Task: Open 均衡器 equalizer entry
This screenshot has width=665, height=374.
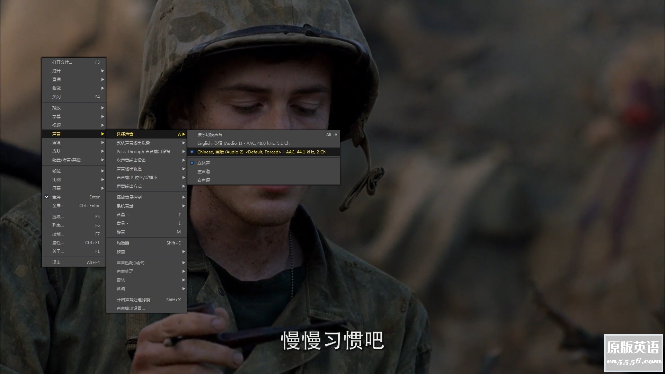Action: [x=147, y=243]
